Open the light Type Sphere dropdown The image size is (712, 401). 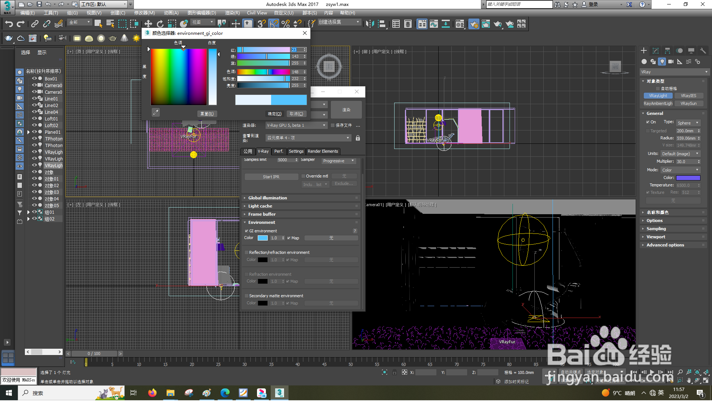(x=688, y=123)
